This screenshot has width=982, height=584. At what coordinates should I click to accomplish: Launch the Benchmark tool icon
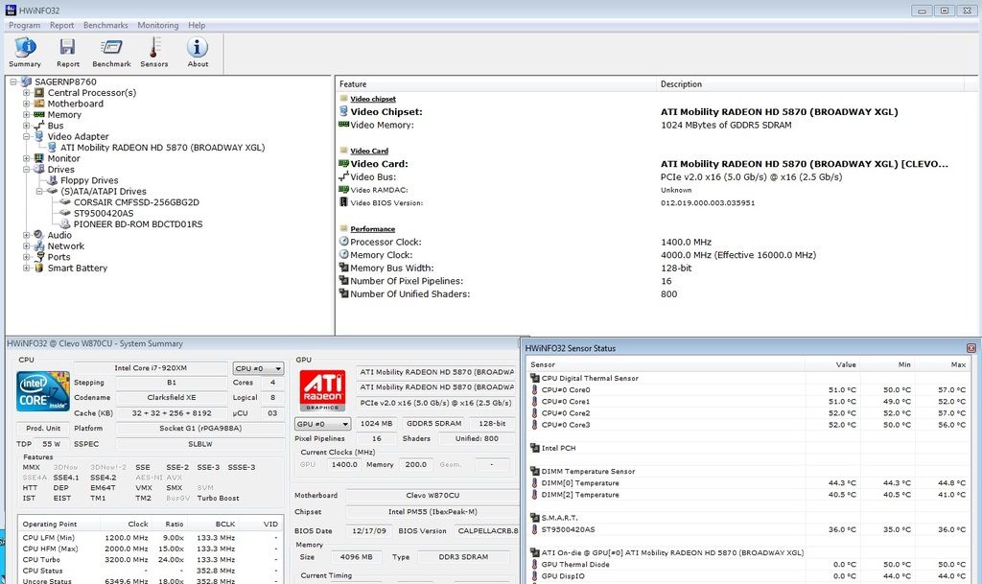[x=111, y=48]
